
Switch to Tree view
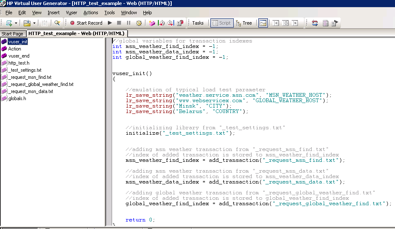[x=244, y=23]
